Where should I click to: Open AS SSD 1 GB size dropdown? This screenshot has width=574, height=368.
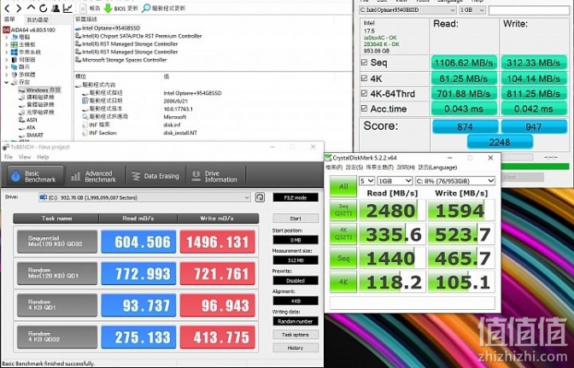point(472,10)
